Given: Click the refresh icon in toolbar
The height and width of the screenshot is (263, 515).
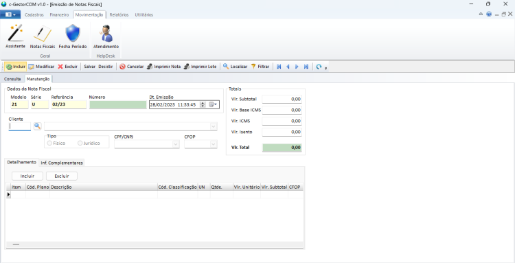Looking at the screenshot, I should pyautogui.click(x=319, y=67).
